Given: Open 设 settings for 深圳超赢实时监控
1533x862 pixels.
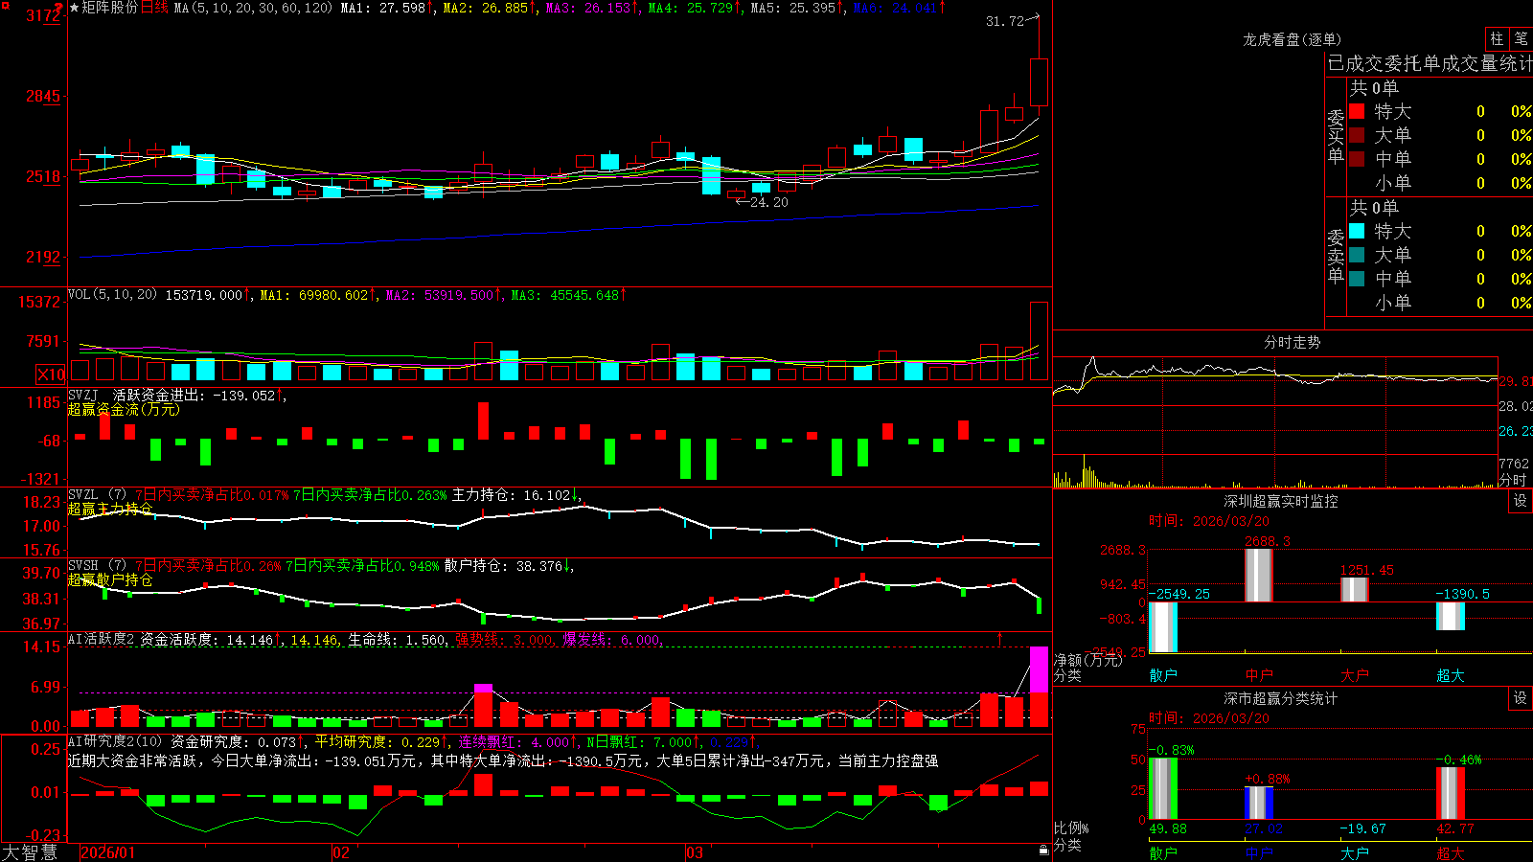Looking at the screenshot, I should (1521, 501).
